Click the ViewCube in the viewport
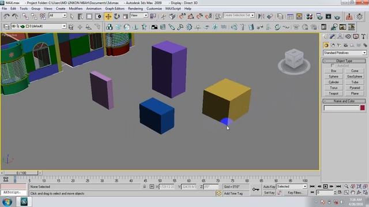 [x=294, y=59]
